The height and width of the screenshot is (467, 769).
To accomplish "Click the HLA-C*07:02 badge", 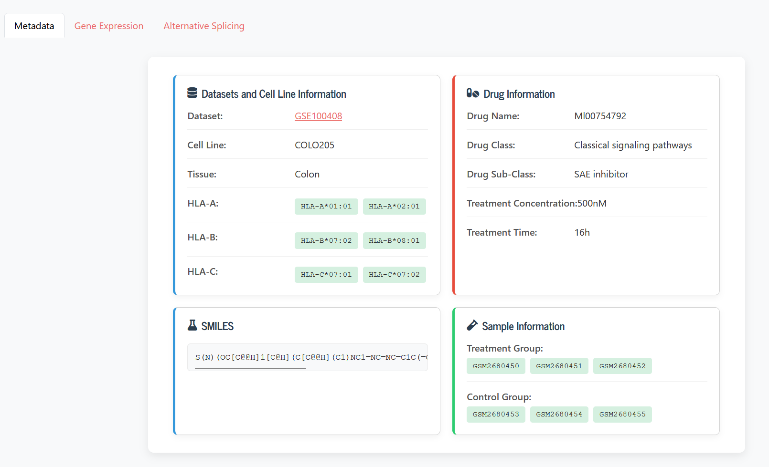I will [x=395, y=275].
